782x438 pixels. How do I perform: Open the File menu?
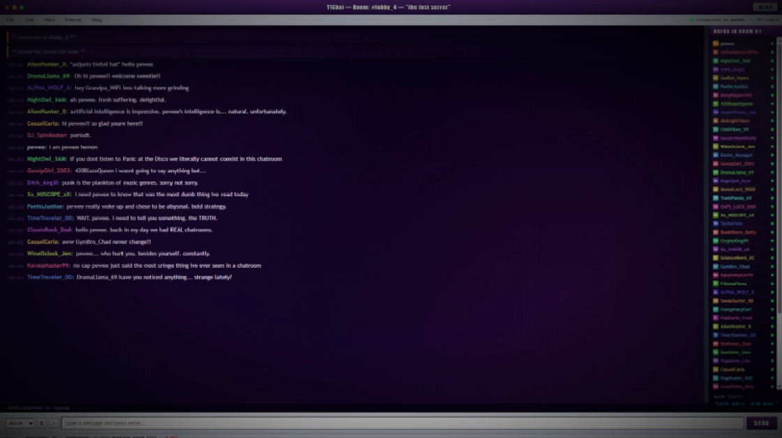[x=10, y=20]
